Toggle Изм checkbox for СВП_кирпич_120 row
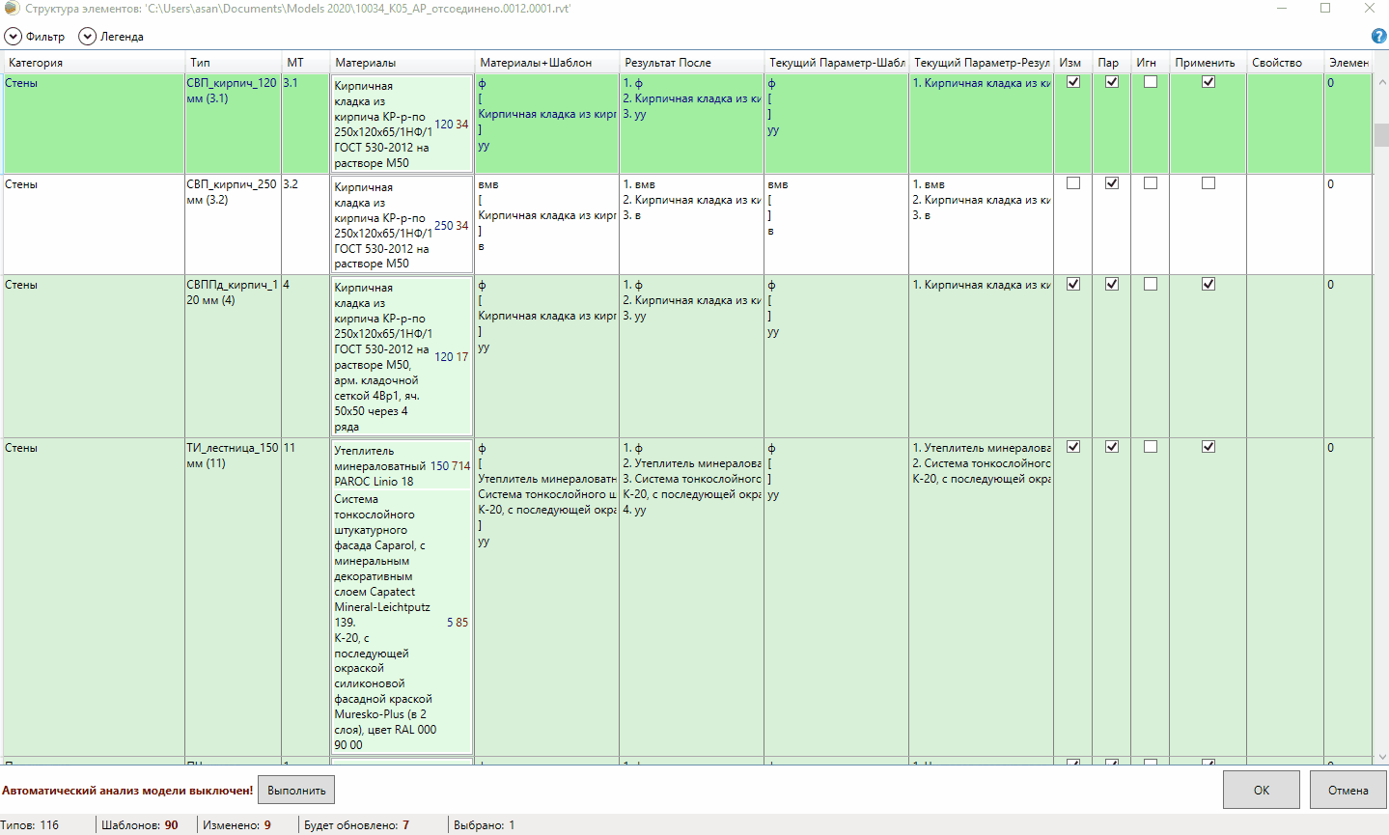 click(1073, 82)
